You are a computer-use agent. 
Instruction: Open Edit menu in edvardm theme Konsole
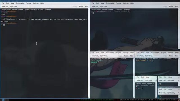(142, 77)
